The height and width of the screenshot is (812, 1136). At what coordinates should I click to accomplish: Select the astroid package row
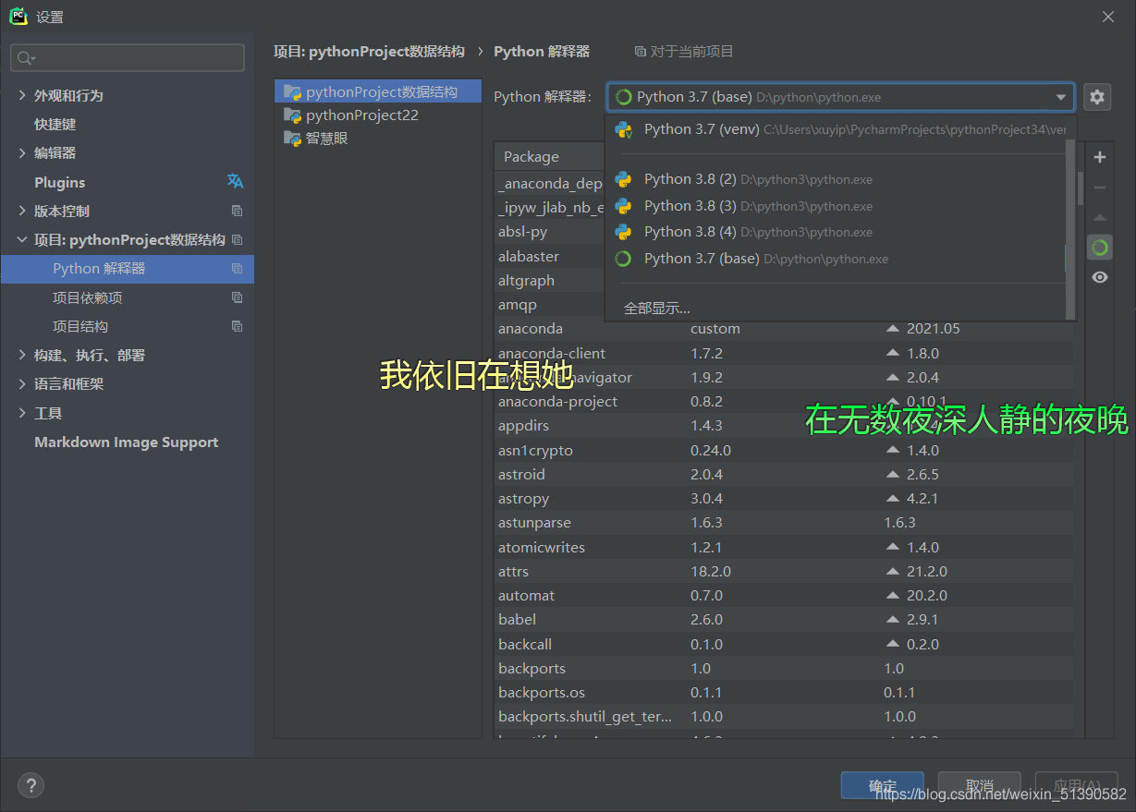(785, 474)
